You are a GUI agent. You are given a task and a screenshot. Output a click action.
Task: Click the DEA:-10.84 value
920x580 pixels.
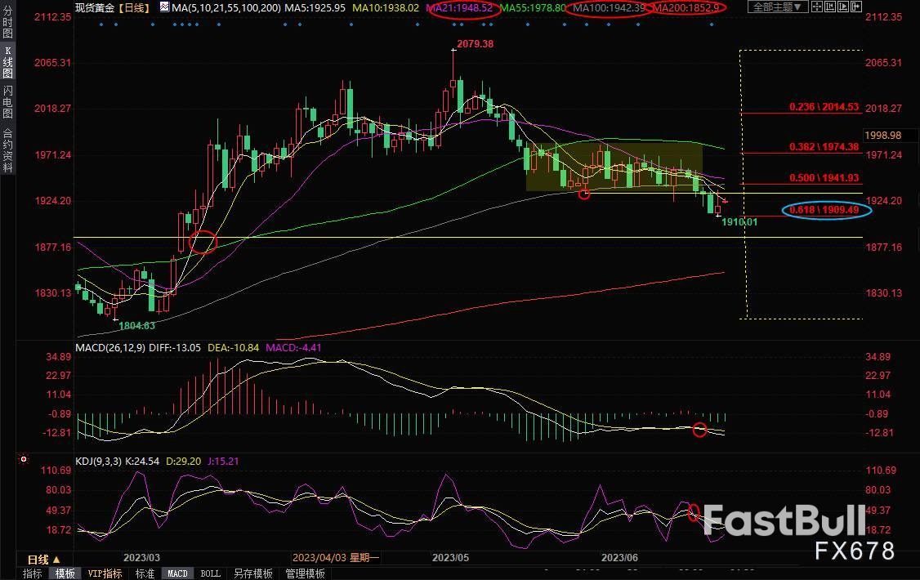234,348
